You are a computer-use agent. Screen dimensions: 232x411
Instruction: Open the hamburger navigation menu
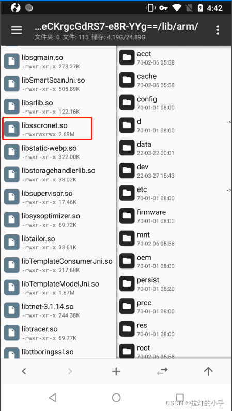tap(17, 30)
